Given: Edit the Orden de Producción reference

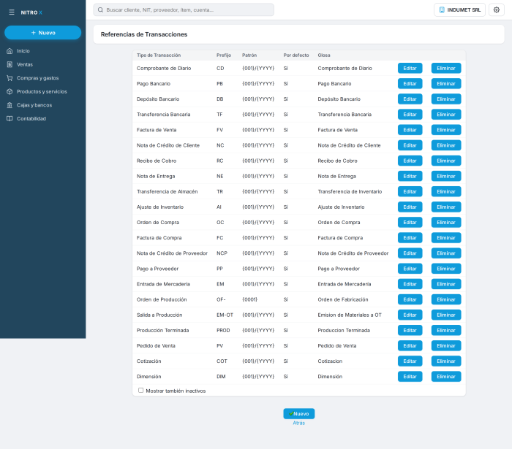Looking at the screenshot, I should (x=410, y=299).
